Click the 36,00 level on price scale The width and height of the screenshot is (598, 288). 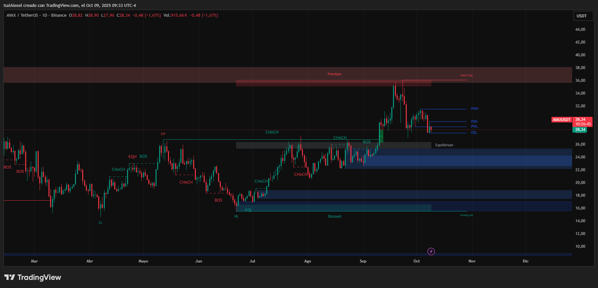pos(580,81)
